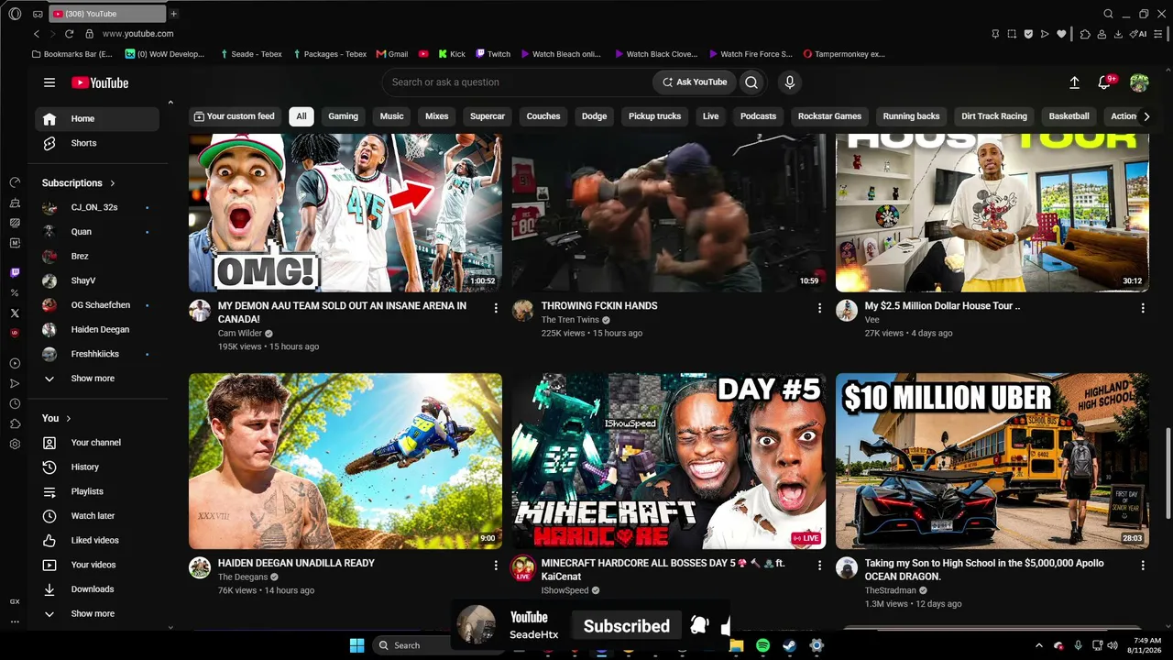Image resolution: width=1173 pixels, height=660 pixels.
Task: Open options menu for House Tour video
Action: click(1143, 308)
